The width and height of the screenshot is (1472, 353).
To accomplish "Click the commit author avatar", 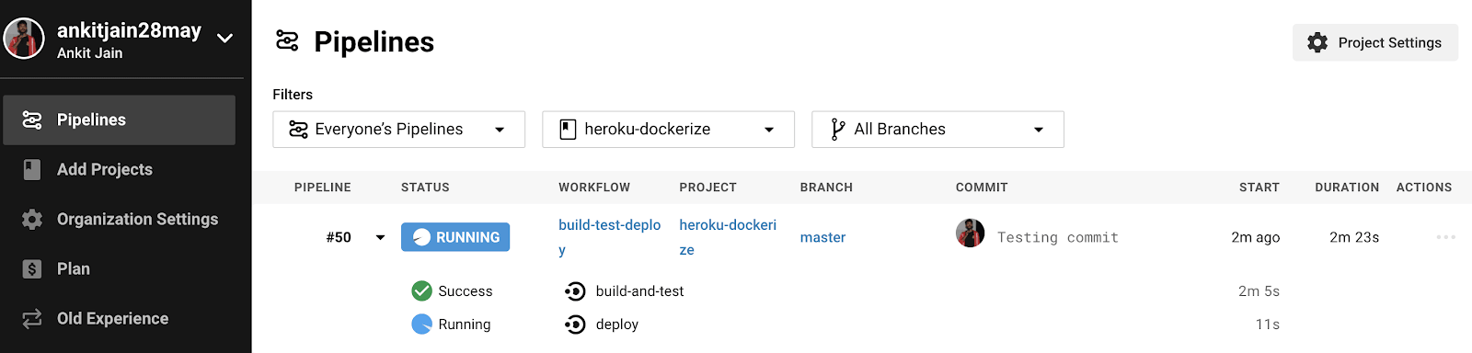I will [x=970, y=233].
